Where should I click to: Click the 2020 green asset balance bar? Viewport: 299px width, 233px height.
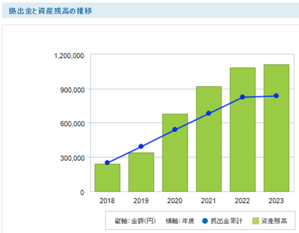click(x=175, y=153)
